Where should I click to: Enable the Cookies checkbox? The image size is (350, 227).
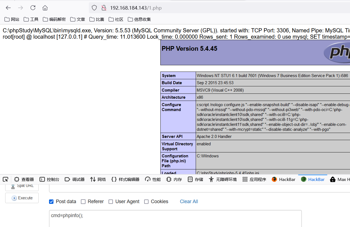pyautogui.click(x=146, y=202)
